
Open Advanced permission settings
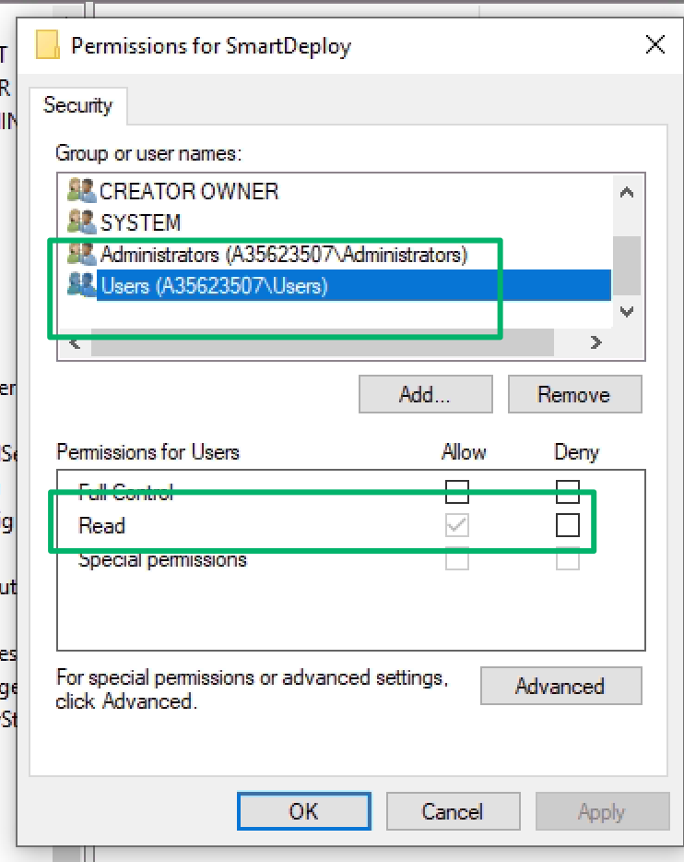pyautogui.click(x=560, y=686)
